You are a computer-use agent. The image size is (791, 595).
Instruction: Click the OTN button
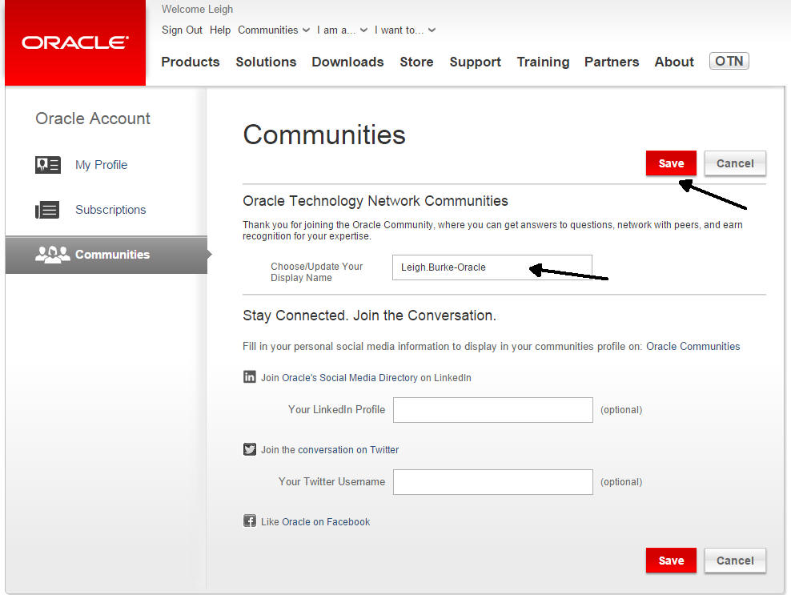coord(729,61)
